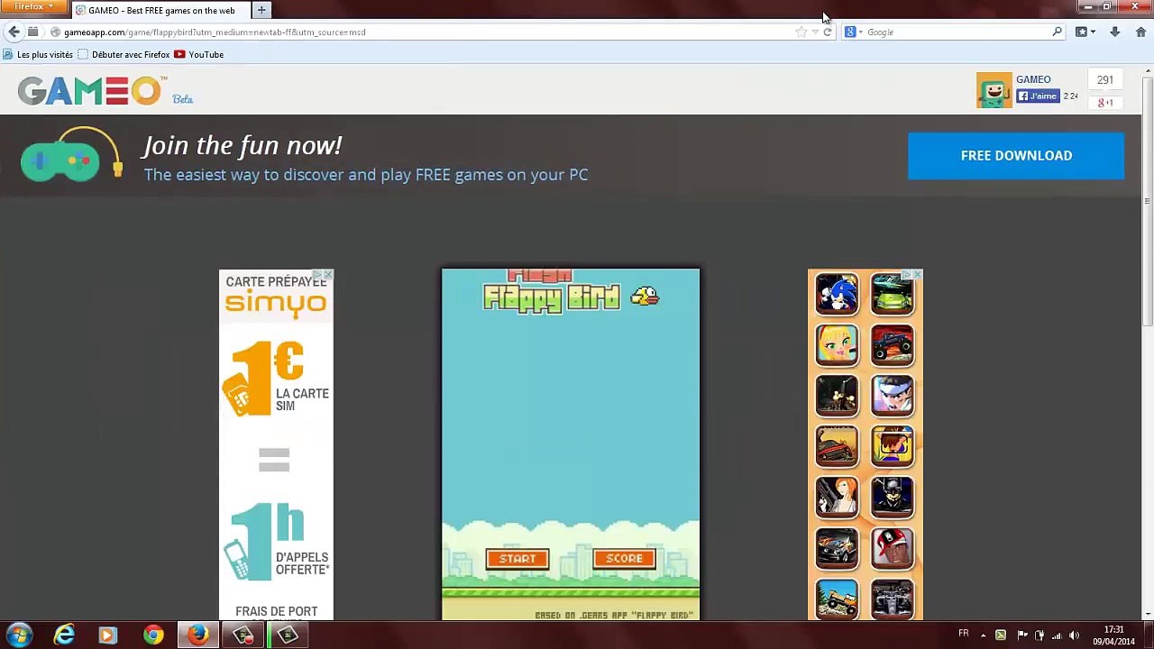Open the simyo carte prépayée ad
Viewport: 1154px width, 649px height.
276,444
